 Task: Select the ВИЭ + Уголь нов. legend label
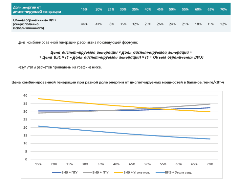coord(137,172)
